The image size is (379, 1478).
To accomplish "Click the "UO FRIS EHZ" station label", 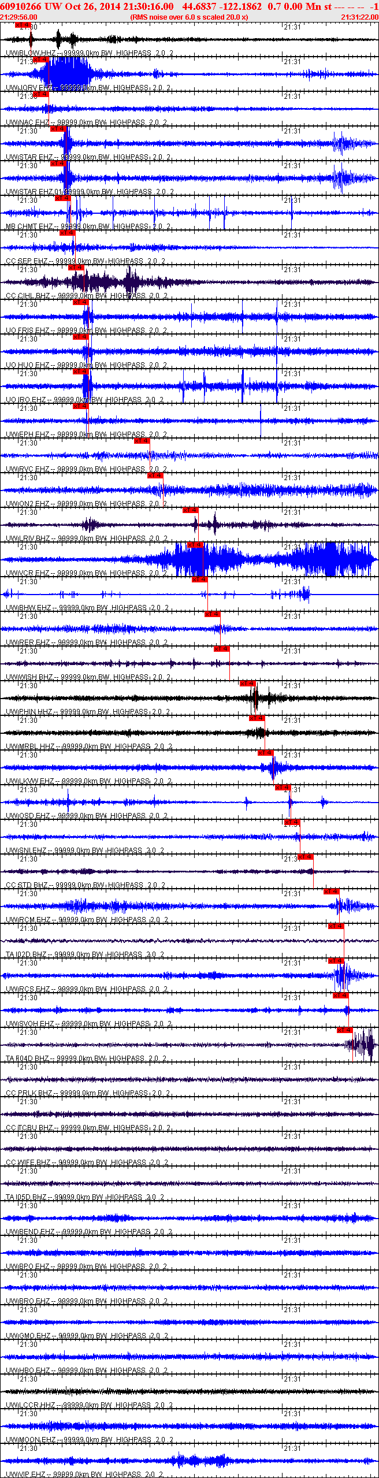I will click(27, 330).
